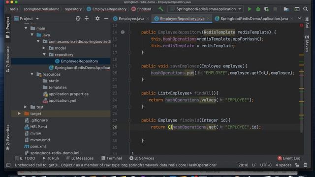Click the locate/select opened file target icon
The image size is (315, 177).
click(x=78, y=19)
